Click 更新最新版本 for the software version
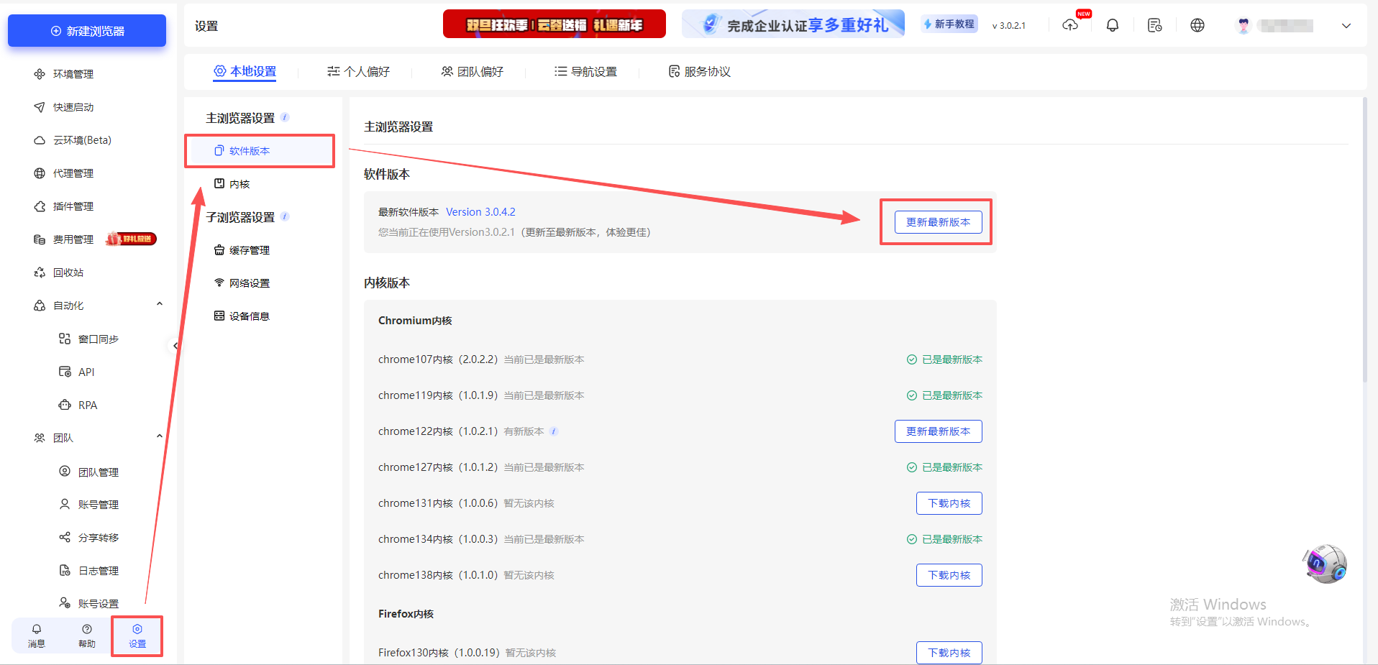Viewport: 1378px width, 665px height. [x=938, y=221]
